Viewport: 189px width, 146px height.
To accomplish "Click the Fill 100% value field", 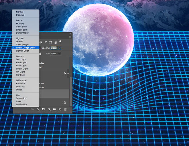I will click(54, 54).
